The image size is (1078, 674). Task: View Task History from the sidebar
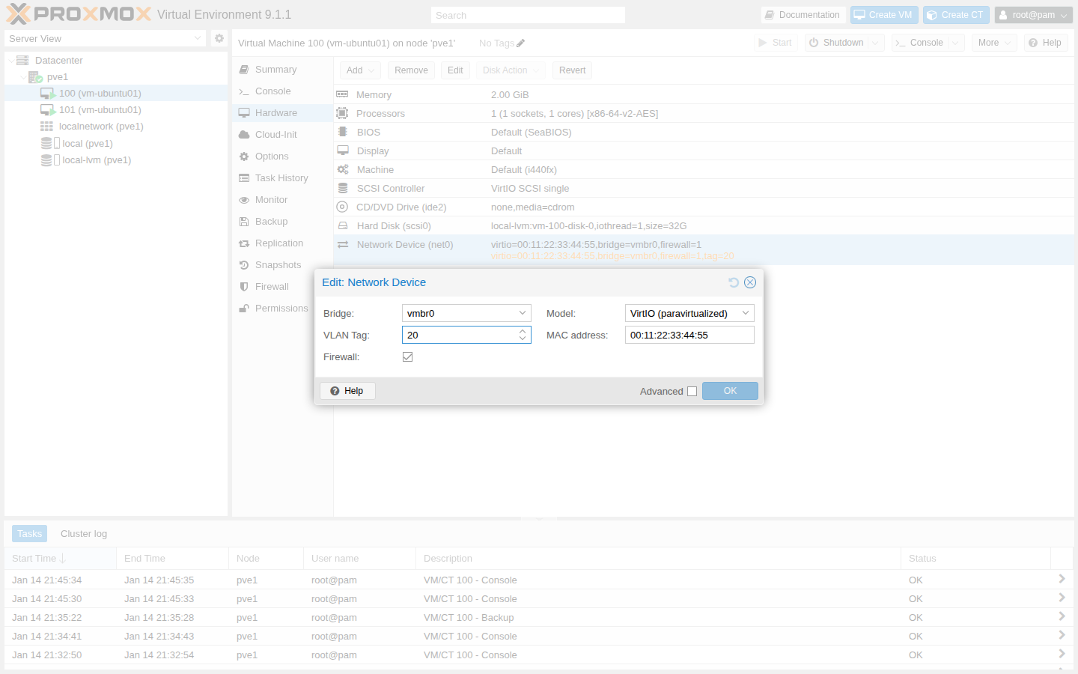point(280,177)
